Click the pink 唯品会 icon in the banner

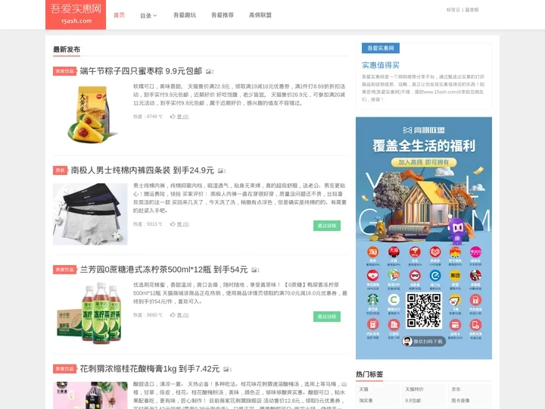click(x=475, y=251)
